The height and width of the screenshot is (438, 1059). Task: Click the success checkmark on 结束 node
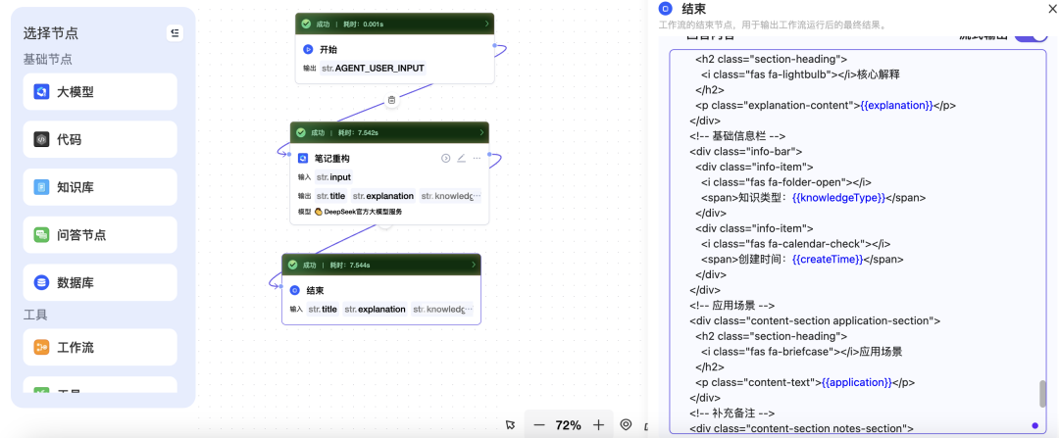292,265
